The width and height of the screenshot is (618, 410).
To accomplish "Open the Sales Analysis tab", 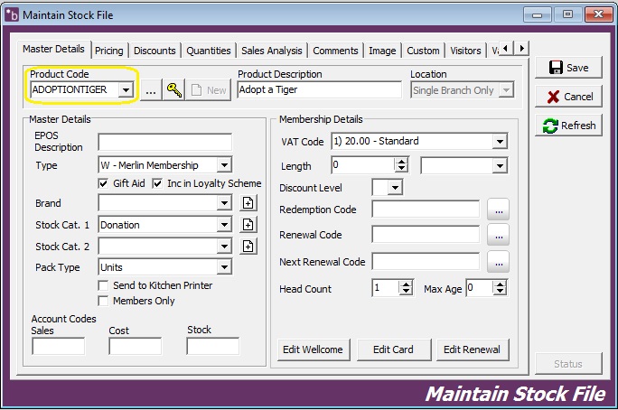I will 272,51.
